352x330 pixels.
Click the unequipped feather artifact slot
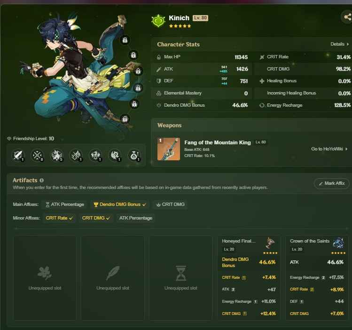click(x=113, y=278)
